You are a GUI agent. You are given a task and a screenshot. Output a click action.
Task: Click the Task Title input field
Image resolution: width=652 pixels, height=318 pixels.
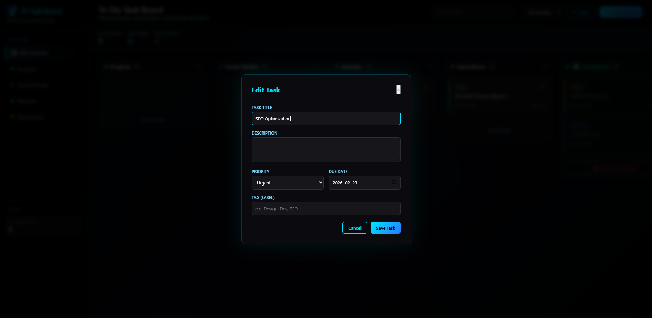pos(326,119)
